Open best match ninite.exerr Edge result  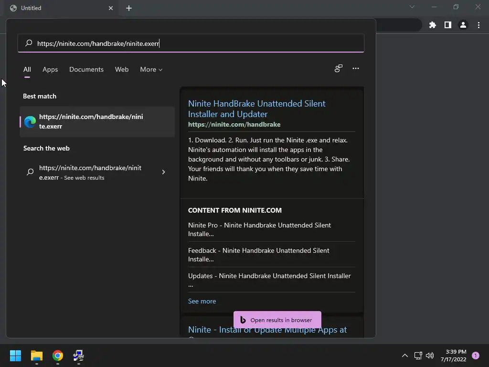pos(97,121)
